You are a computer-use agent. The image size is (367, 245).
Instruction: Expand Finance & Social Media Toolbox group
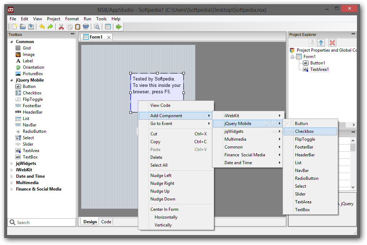coord(11,189)
